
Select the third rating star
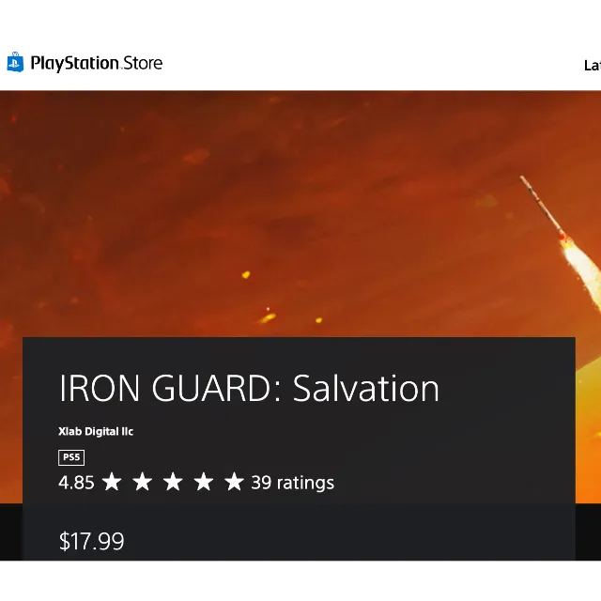click(173, 483)
